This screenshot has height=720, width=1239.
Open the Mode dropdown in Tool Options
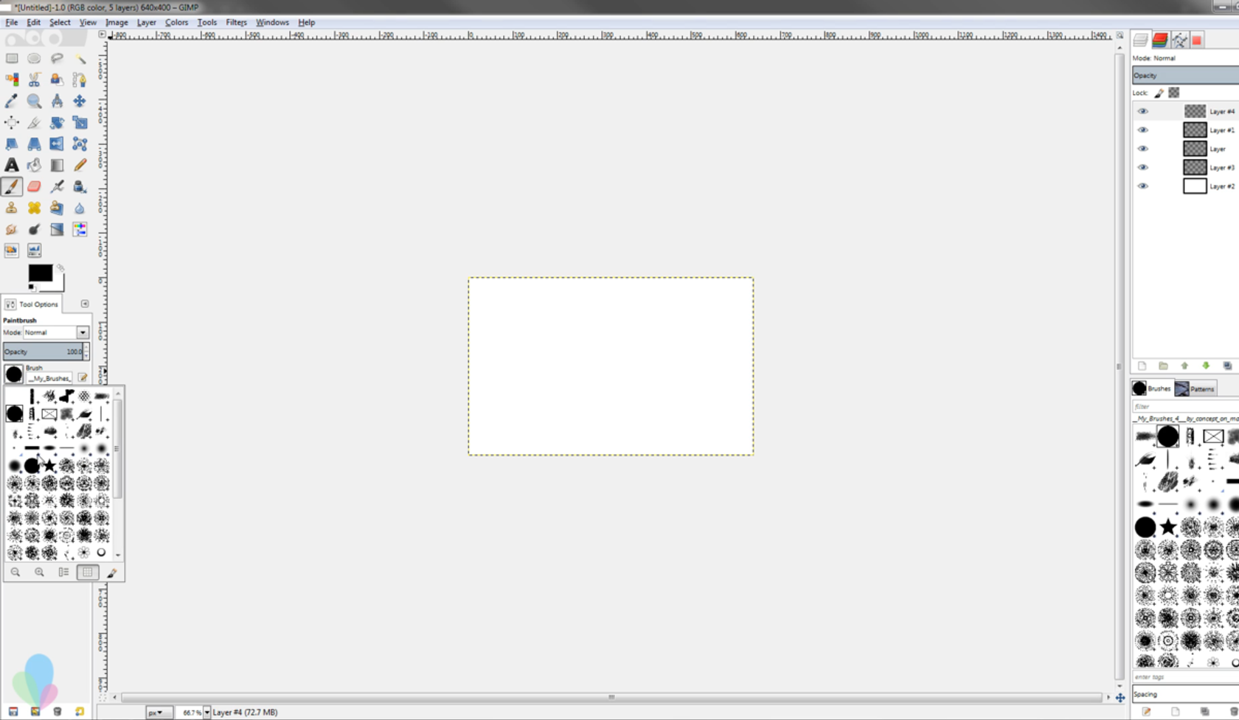tap(82, 332)
